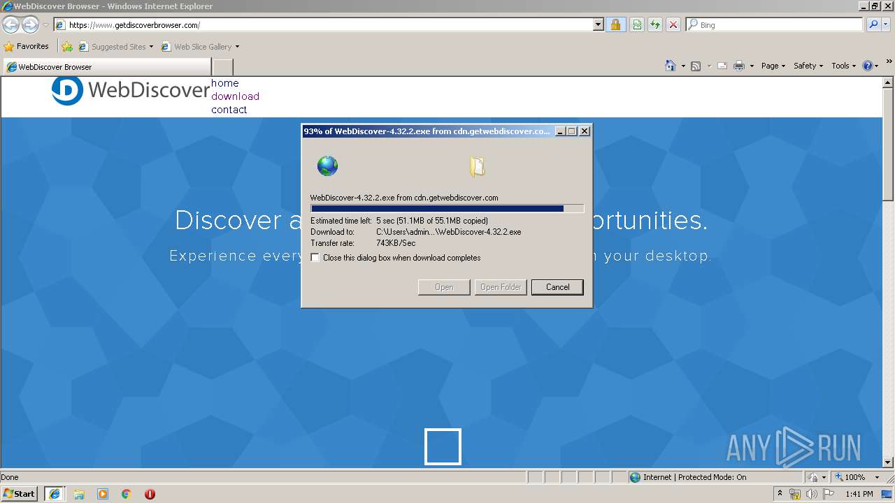The height and width of the screenshot is (503, 895).
Task: Click the Cancel button in download dialog
Action: tap(557, 287)
